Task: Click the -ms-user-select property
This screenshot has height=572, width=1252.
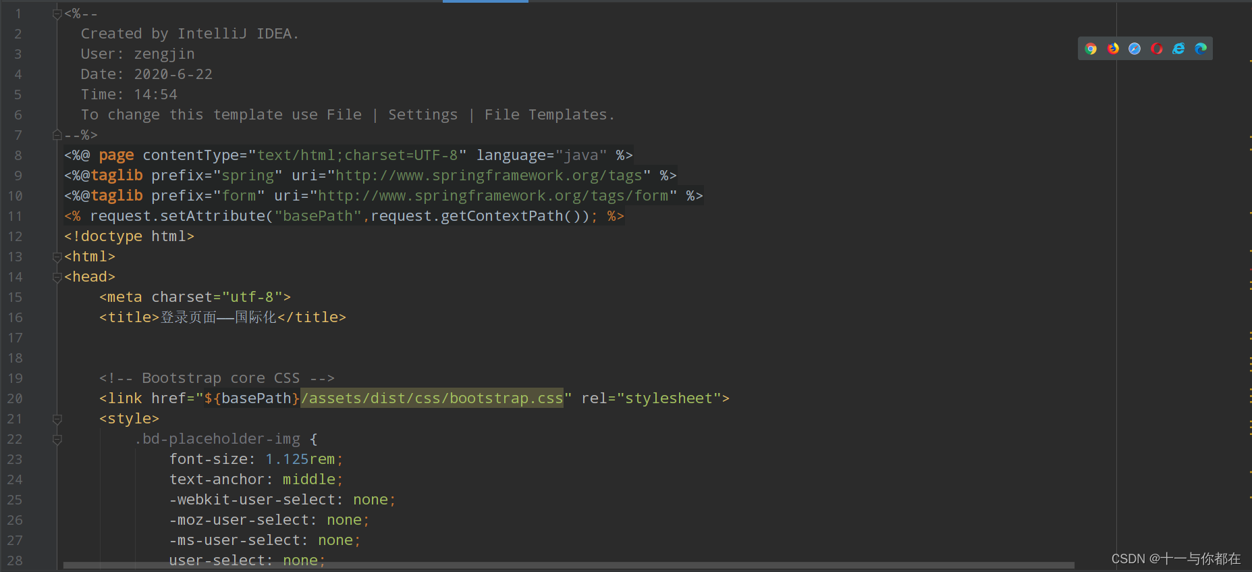Action: tap(235, 540)
